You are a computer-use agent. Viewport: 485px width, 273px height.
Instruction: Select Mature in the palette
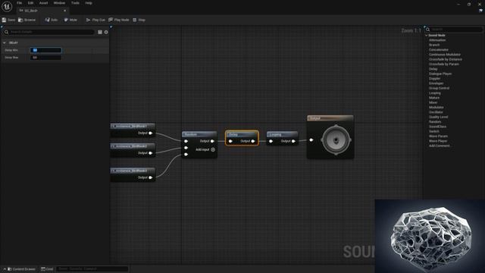[x=434, y=98]
